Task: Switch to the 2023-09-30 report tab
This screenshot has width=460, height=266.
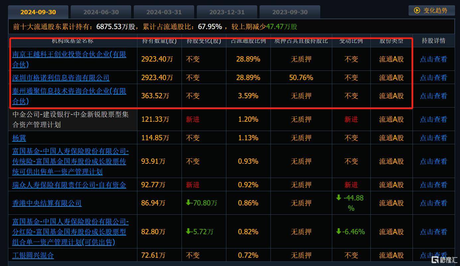Action: (290, 12)
